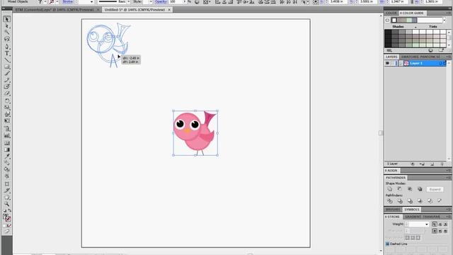The image size is (453, 255).
Task: Open the stroke Weight dropdown
Action: tap(426, 225)
